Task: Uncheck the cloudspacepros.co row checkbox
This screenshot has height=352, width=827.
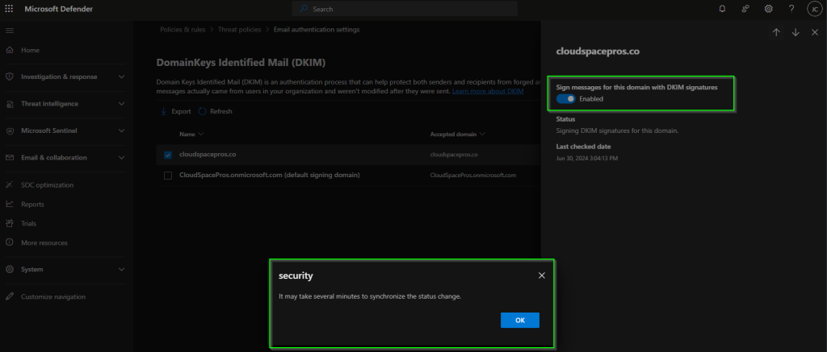Action: pos(168,155)
